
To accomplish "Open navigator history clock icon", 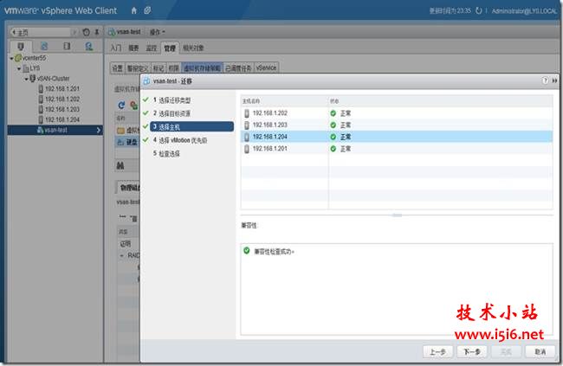I will pos(86,32).
